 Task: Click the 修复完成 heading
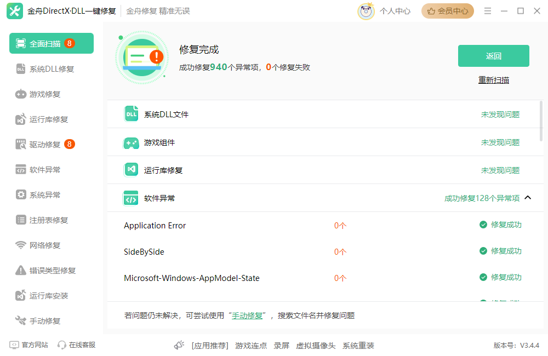[x=199, y=49]
